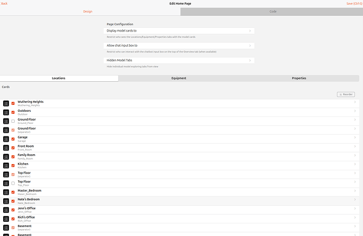Click the handle icon beside Rich's Office
This screenshot has width=363, height=236.
coord(6,219)
